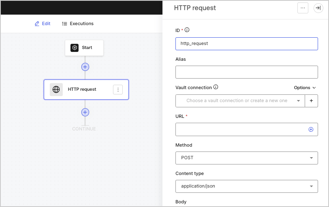
Task: Focus the Alias input field
Action: 246,72
